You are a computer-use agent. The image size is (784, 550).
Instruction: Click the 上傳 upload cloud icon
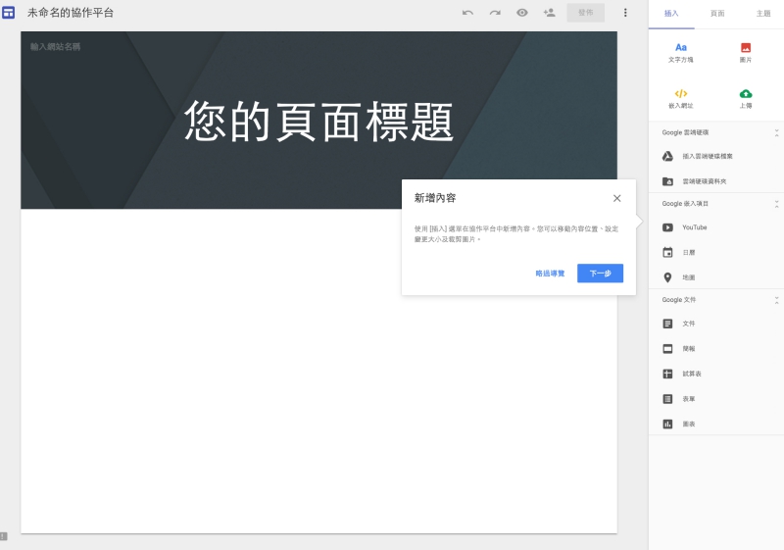(x=746, y=98)
